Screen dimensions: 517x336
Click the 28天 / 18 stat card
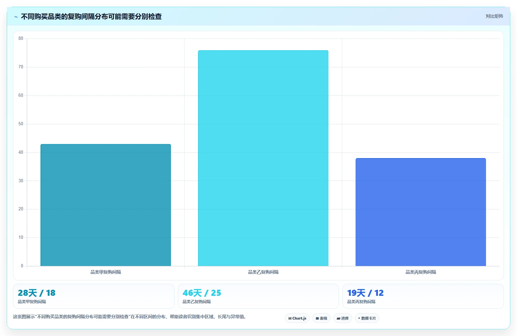tap(94, 296)
